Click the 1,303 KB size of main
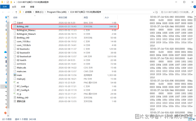Image resolution: width=196 pixels, height=121 pixels. tap(112, 75)
